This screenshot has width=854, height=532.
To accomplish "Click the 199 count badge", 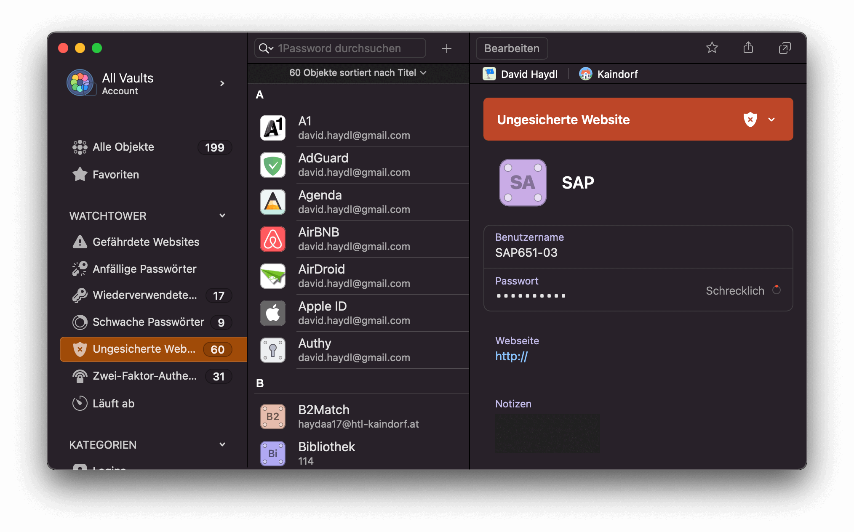I will (x=215, y=147).
